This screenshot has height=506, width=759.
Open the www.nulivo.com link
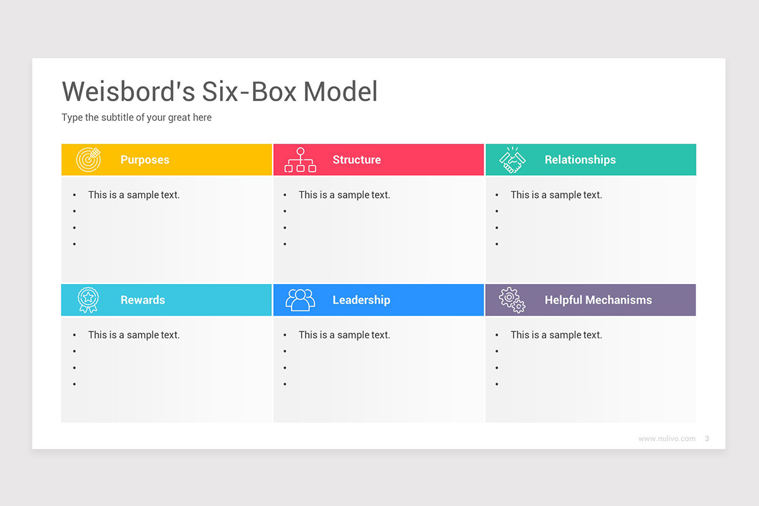(x=667, y=438)
